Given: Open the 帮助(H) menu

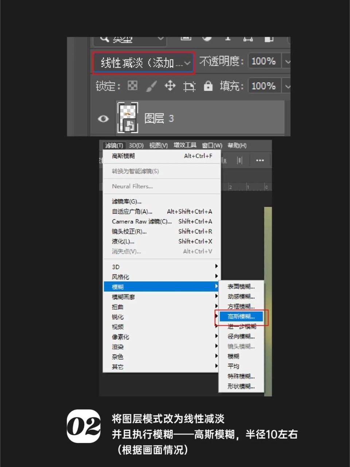Looking at the screenshot, I should tap(237, 145).
